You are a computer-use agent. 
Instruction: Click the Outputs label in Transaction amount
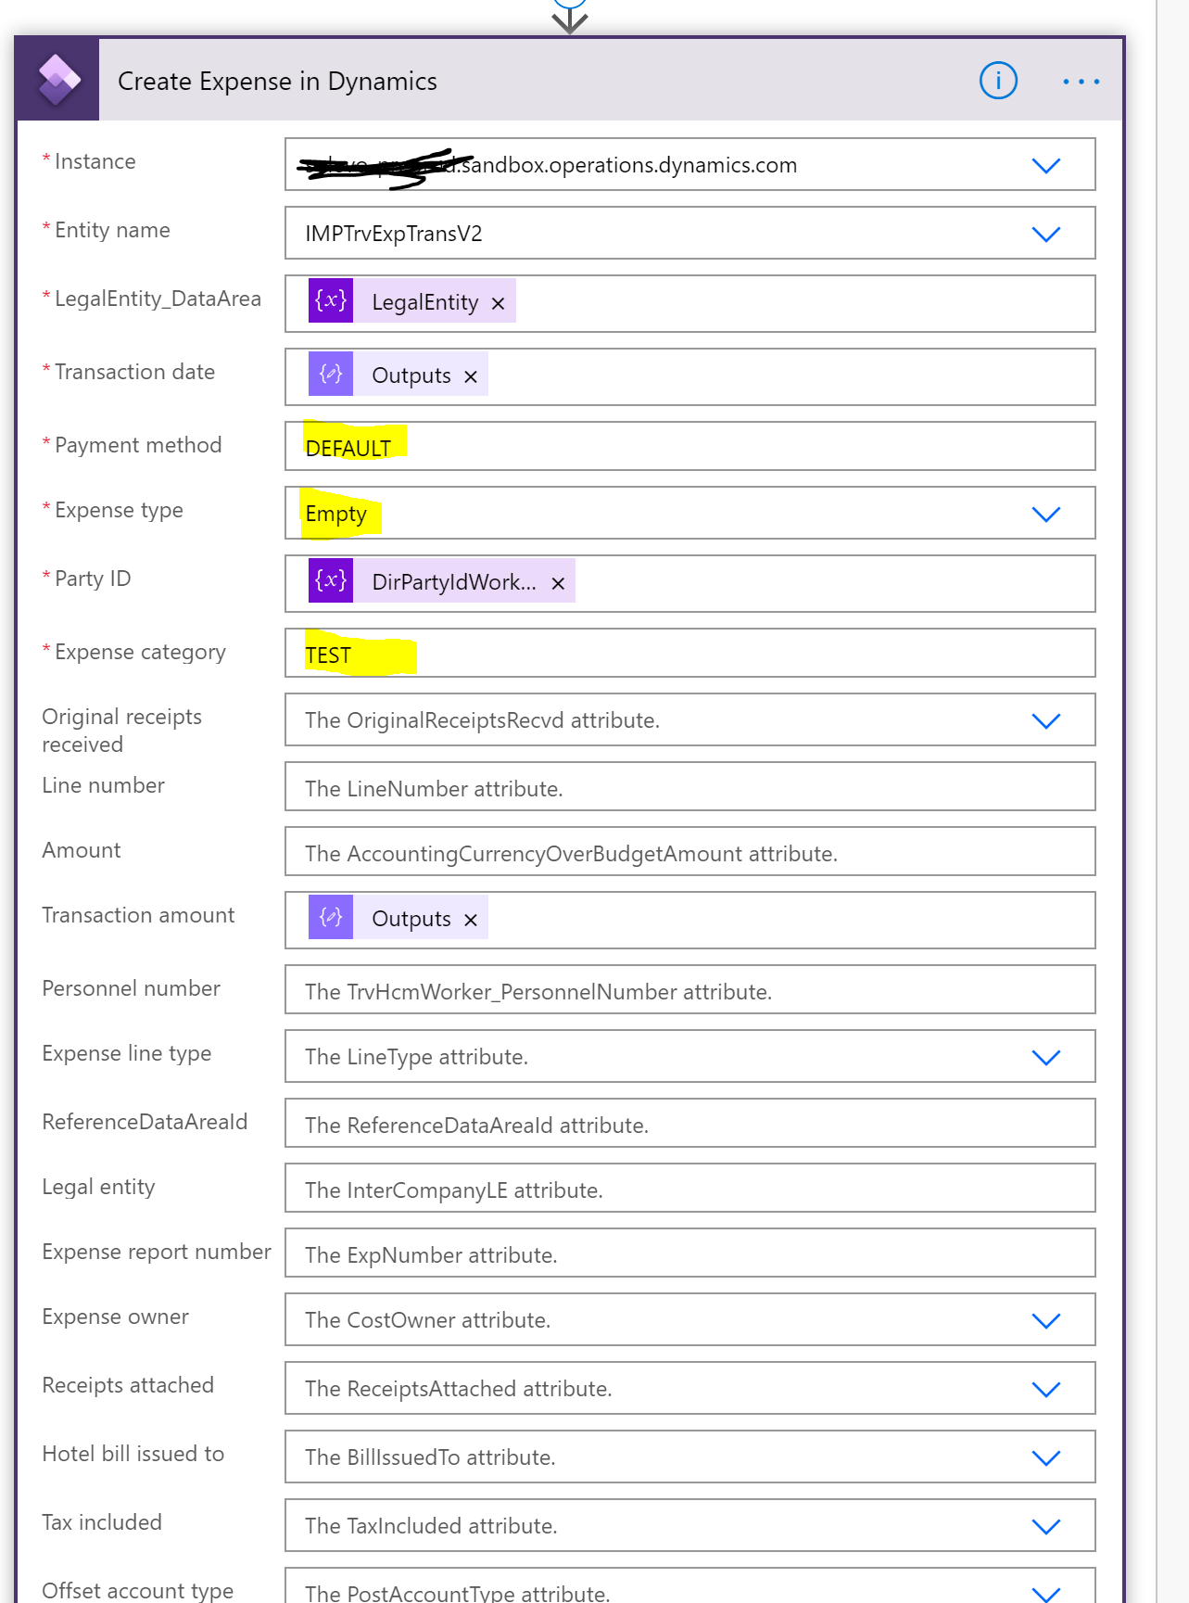click(411, 919)
